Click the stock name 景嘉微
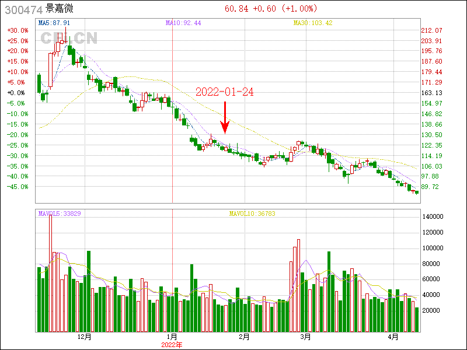 [x=60, y=10]
